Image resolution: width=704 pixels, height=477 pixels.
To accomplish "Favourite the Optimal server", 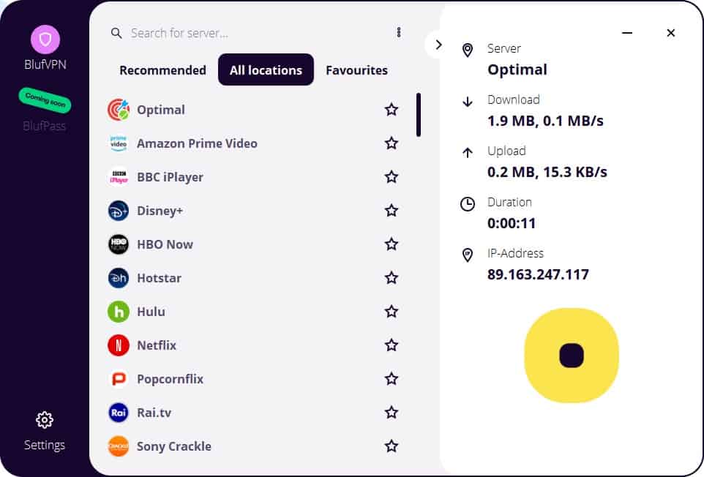I will [392, 109].
